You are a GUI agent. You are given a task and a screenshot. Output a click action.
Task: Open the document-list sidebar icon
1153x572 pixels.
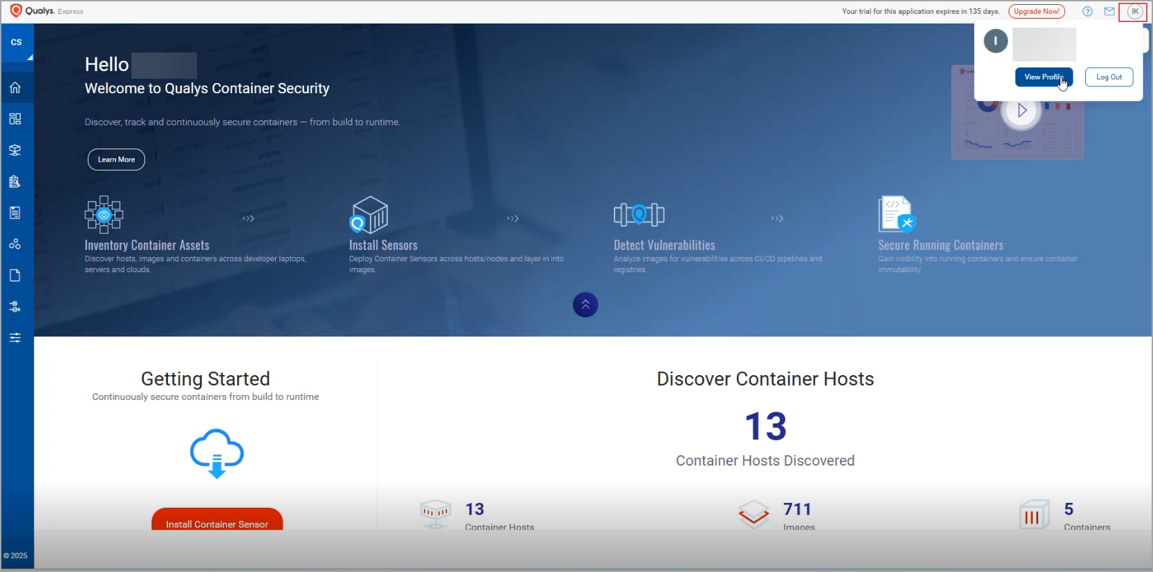point(15,213)
